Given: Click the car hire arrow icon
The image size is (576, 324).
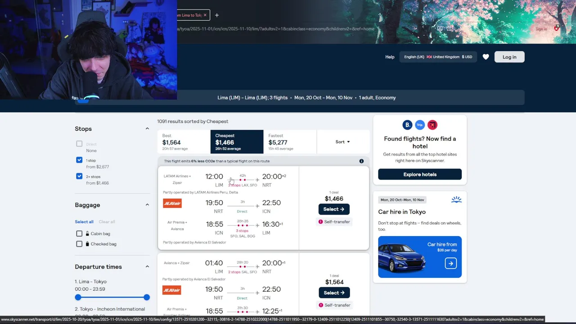Looking at the screenshot, I should click(451, 263).
